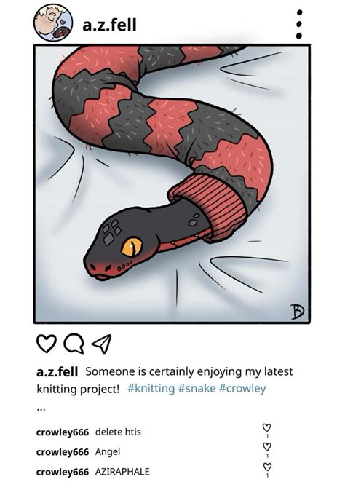The image size is (345, 498).
Task: Visit a.z.fell username in header
Action: click(109, 25)
